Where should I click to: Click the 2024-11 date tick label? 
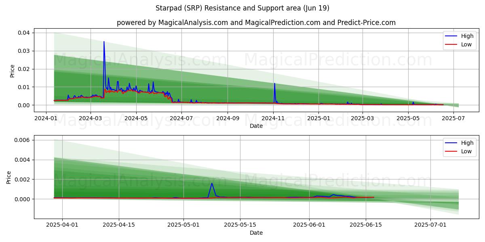click(273, 118)
